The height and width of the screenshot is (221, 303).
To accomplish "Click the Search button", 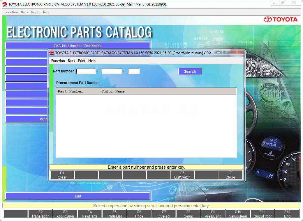I will click(190, 71).
